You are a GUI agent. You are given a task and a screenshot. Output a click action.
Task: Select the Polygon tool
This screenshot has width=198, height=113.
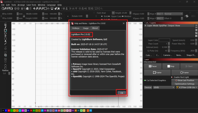point(5,33)
